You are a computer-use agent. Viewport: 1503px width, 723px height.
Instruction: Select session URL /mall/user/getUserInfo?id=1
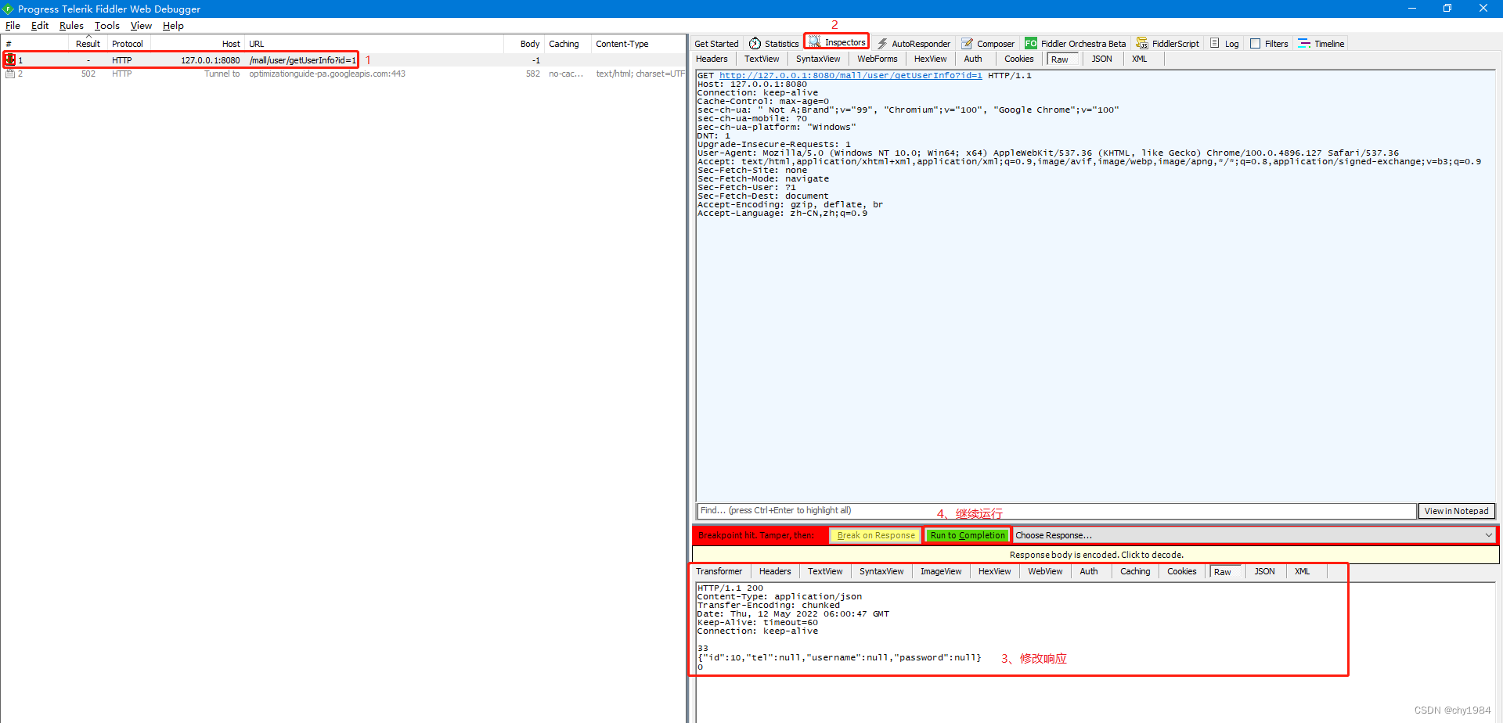pyautogui.click(x=302, y=60)
